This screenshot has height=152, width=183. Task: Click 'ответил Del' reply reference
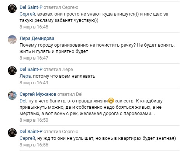coord(70,94)
